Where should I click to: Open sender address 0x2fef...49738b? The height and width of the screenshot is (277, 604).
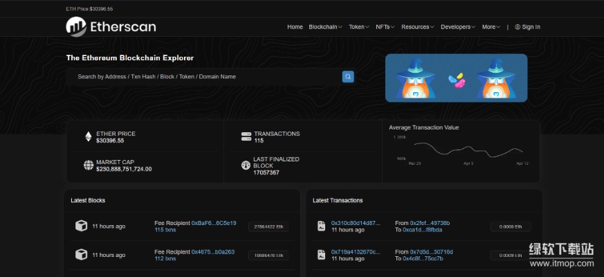point(430,223)
